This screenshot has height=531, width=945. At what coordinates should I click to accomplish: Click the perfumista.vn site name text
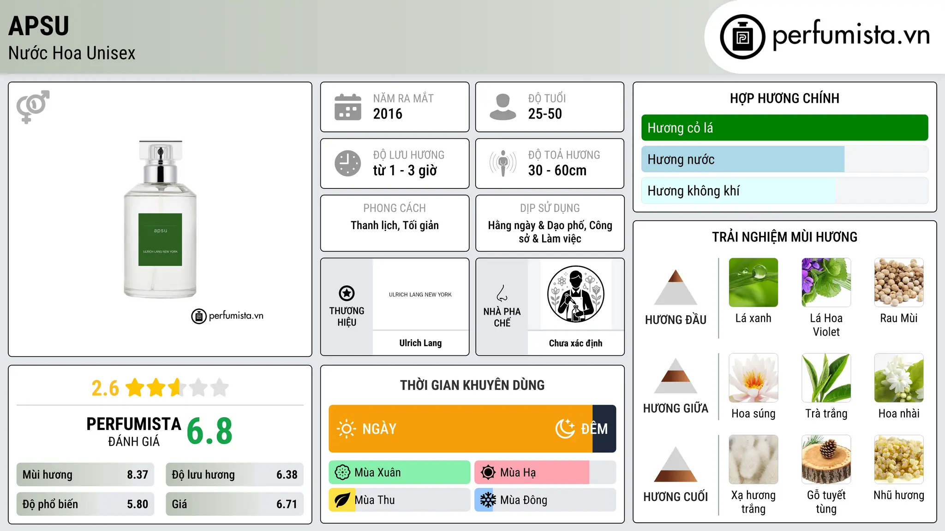coord(851,35)
